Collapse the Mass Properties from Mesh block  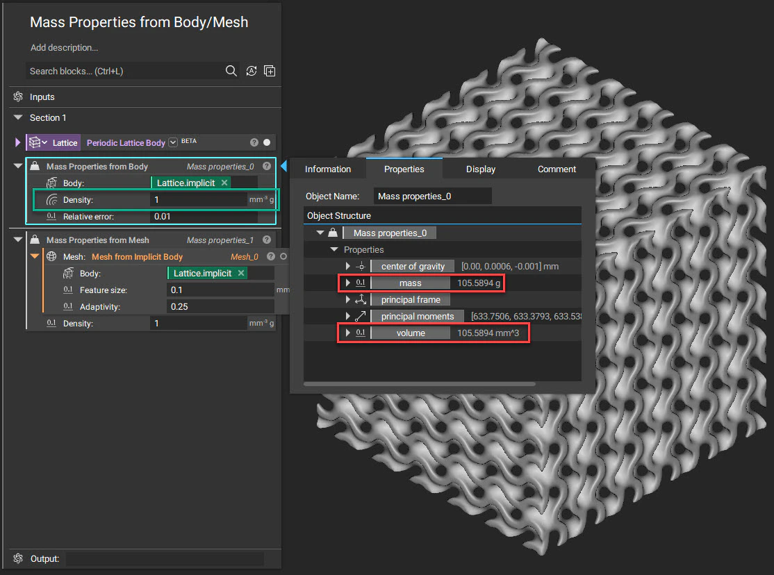point(18,240)
